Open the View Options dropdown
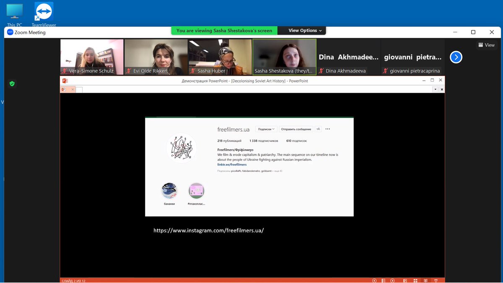The height and width of the screenshot is (283, 503). (301, 30)
